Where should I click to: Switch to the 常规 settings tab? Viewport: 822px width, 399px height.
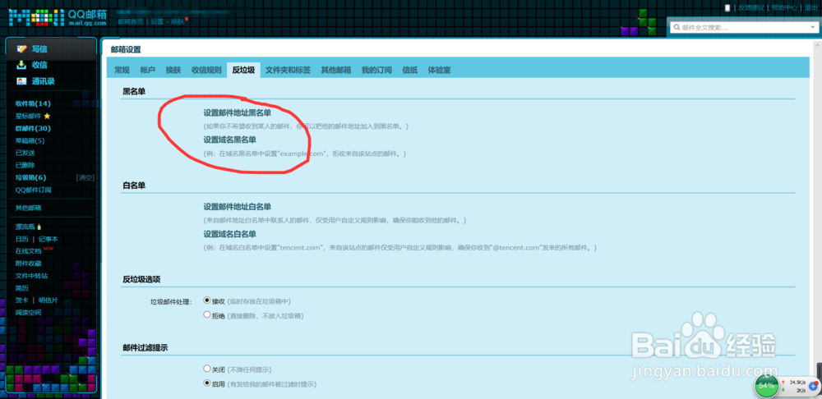[122, 70]
